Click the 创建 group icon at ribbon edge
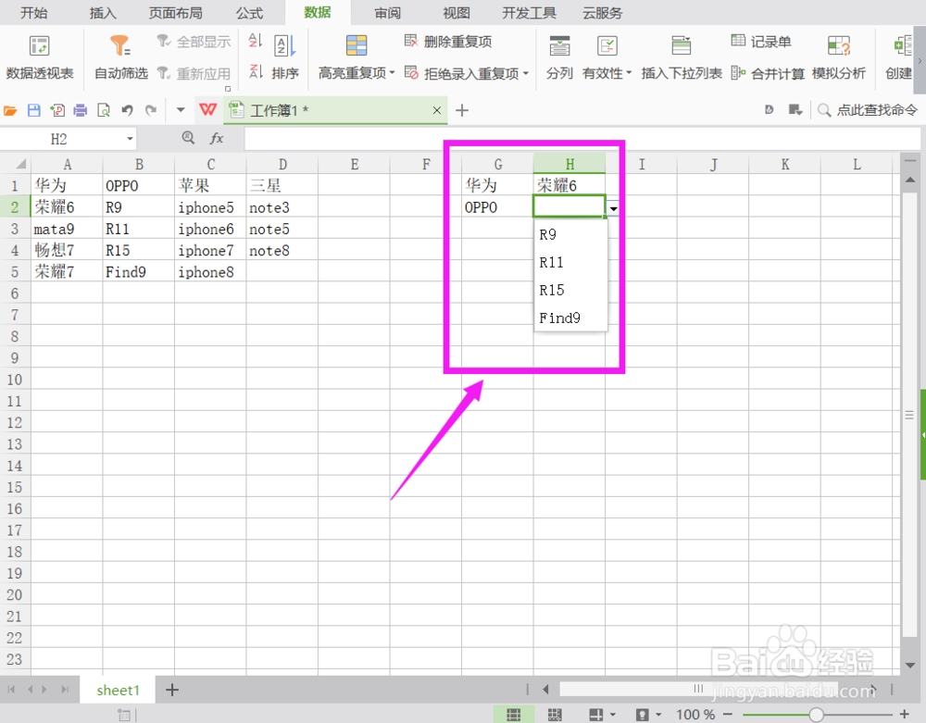This screenshot has height=723, width=926. point(902,45)
